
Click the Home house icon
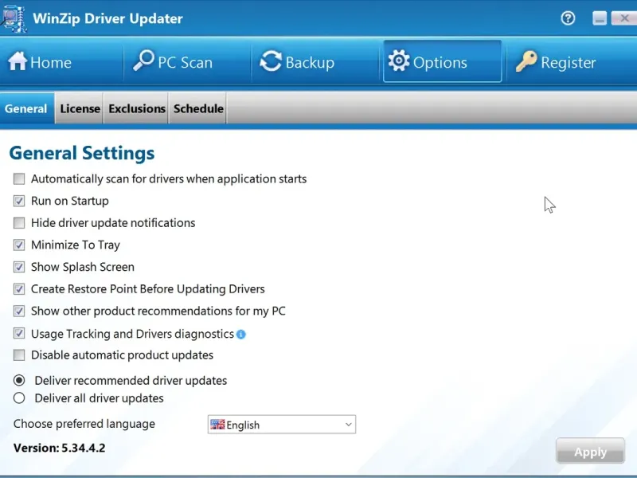click(x=18, y=61)
